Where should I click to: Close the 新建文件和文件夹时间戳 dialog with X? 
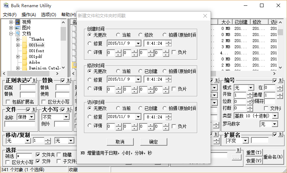205,16
